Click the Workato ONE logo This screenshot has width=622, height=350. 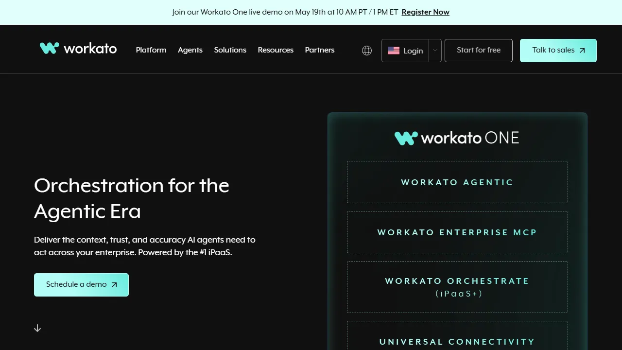pos(457,138)
